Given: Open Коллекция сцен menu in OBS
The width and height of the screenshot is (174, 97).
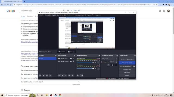Looking at the screenshot, I should (81, 15).
